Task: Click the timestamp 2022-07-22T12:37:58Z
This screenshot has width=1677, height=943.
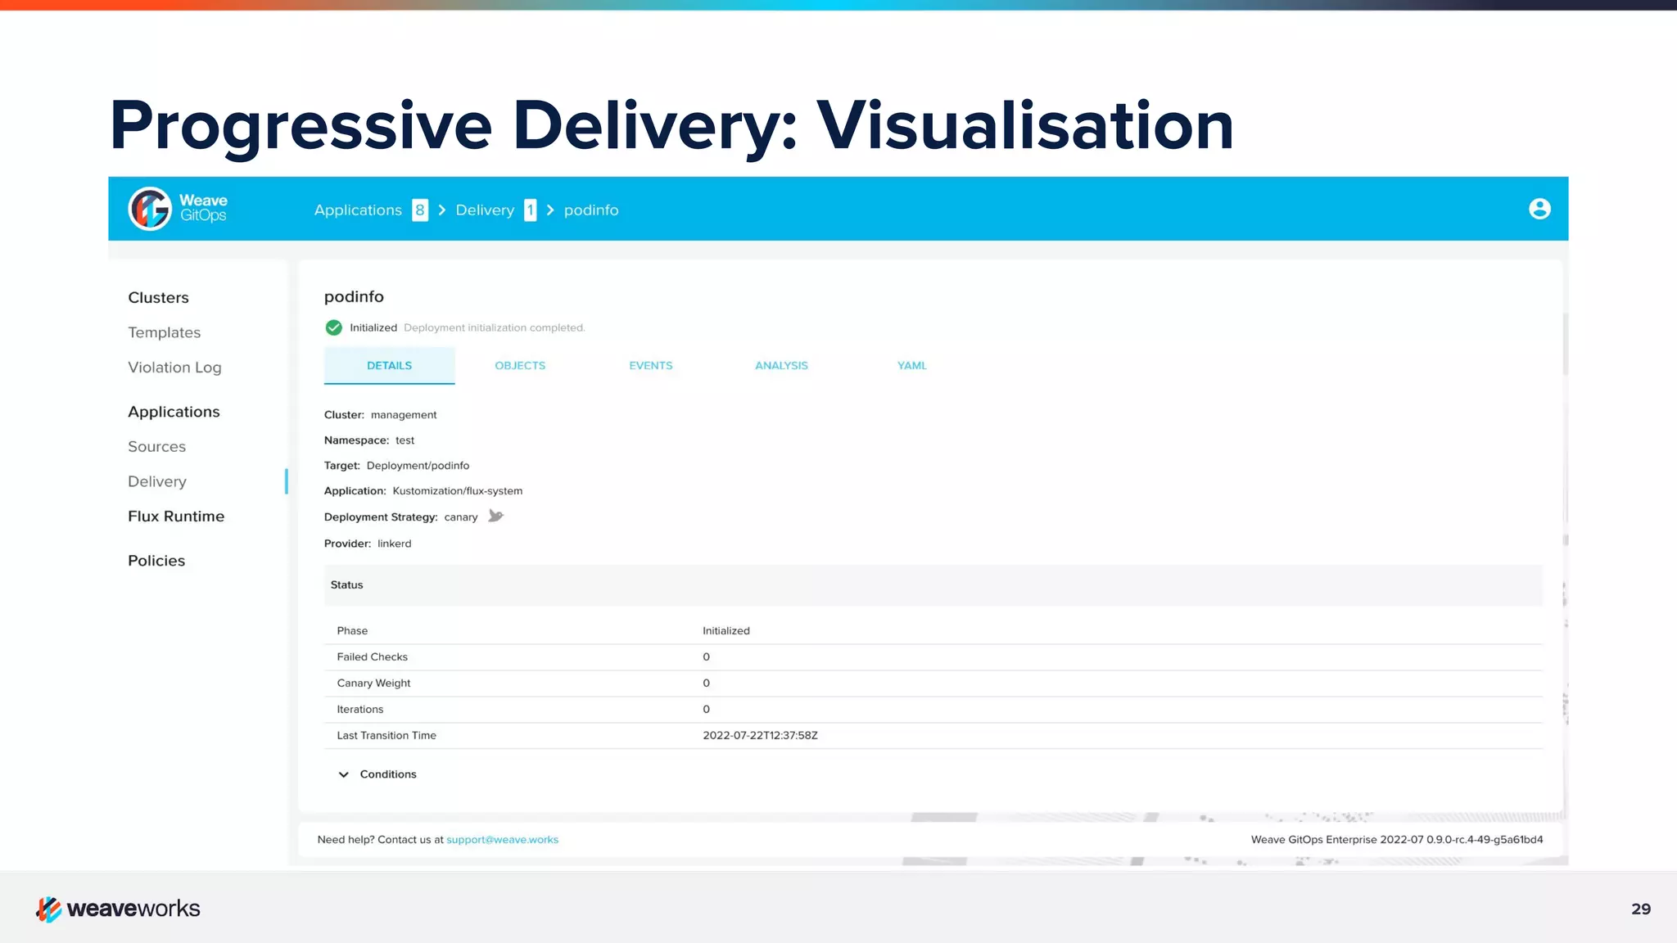Action: (x=760, y=736)
